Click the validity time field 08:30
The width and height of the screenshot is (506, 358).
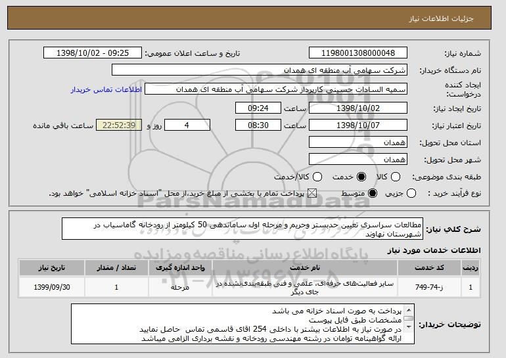pos(258,125)
